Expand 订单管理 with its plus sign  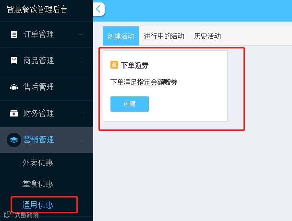(81, 35)
